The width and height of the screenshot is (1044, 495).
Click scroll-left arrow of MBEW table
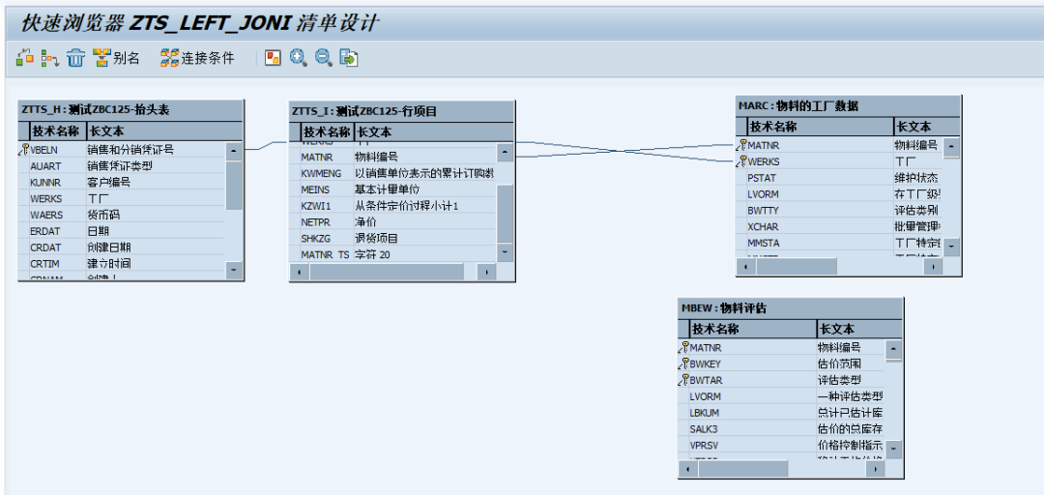point(688,468)
